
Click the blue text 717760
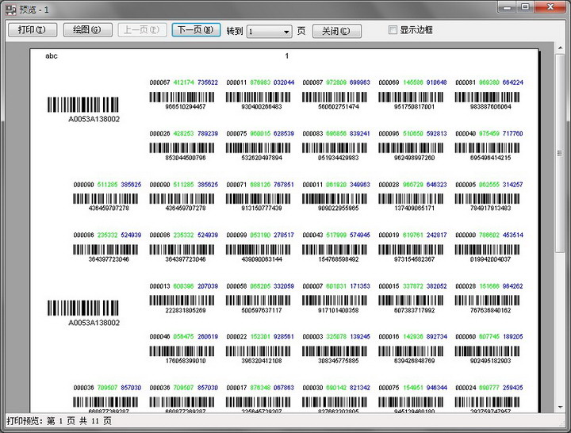click(513, 134)
